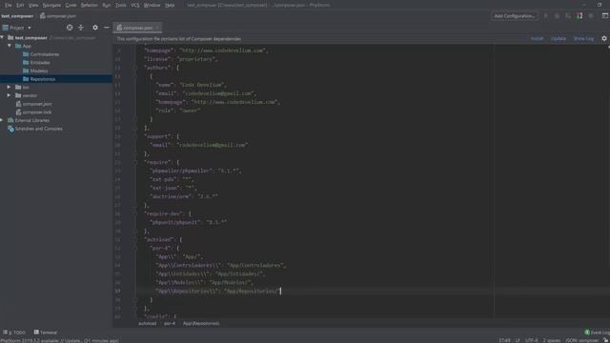
Task: Select the Repositorios folder
Action: coord(42,79)
